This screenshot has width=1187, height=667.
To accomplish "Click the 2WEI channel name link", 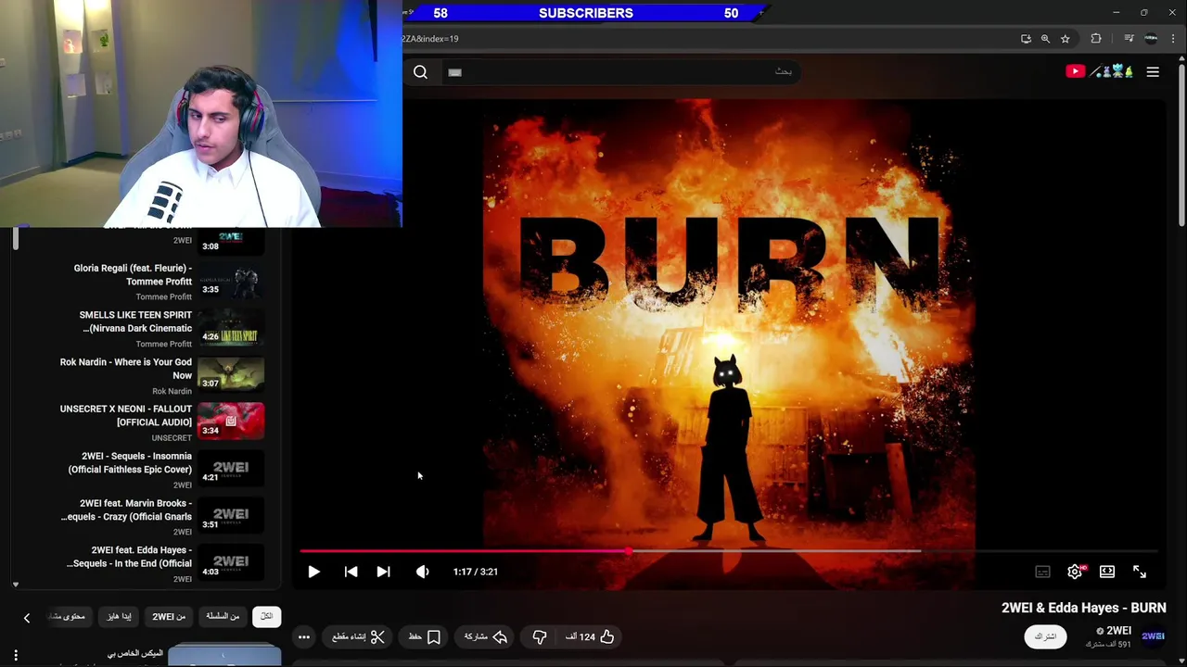I will (1117, 631).
